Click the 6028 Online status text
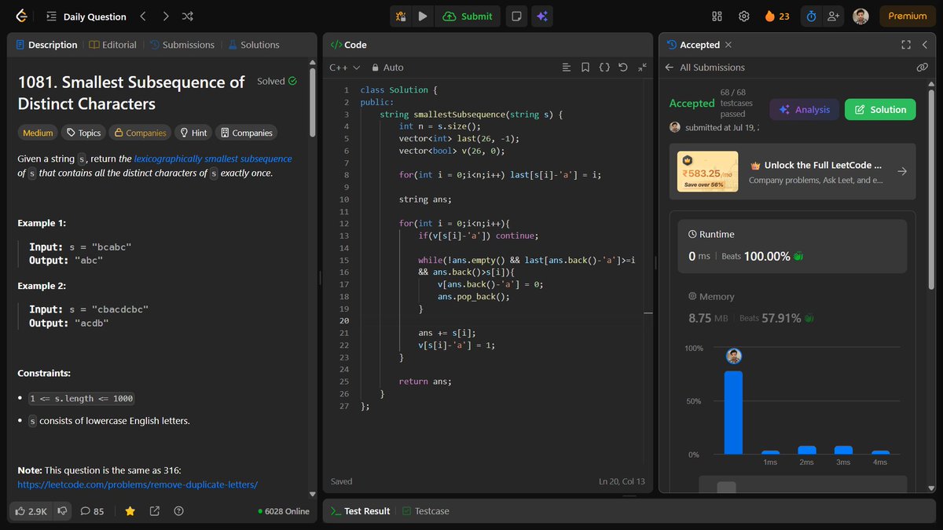 click(284, 511)
